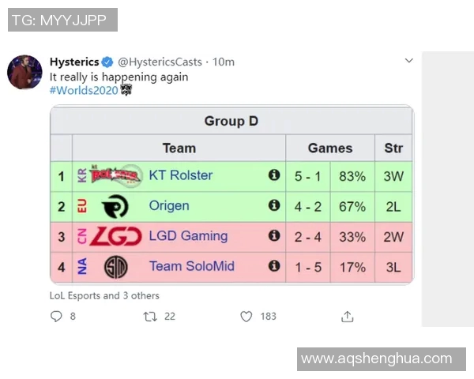Like the tweet with heart icon
Viewport: 474px width, 379px height.
tap(246, 317)
